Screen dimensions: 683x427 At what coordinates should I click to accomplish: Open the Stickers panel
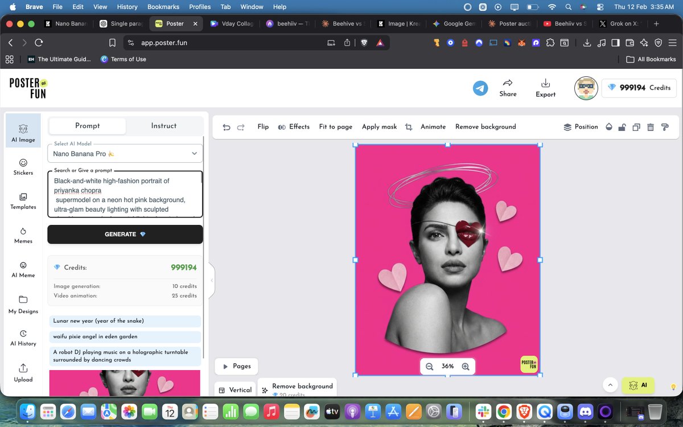(23, 167)
